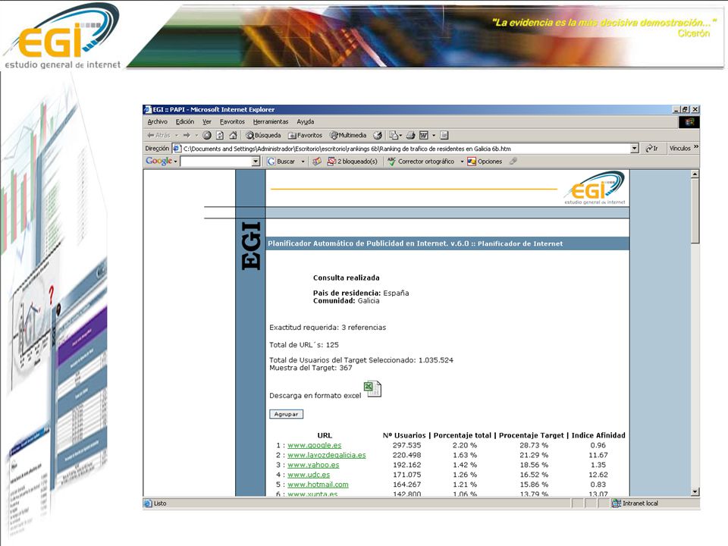The image size is (728, 546).
Task: Click the Google news icon in toolbar
Action: pyautogui.click(x=317, y=161)
